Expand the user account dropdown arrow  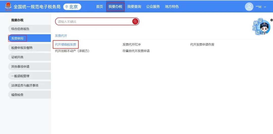point(265,7)
